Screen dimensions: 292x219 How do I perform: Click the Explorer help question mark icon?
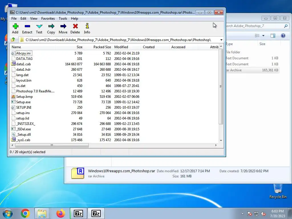point(283,36)
